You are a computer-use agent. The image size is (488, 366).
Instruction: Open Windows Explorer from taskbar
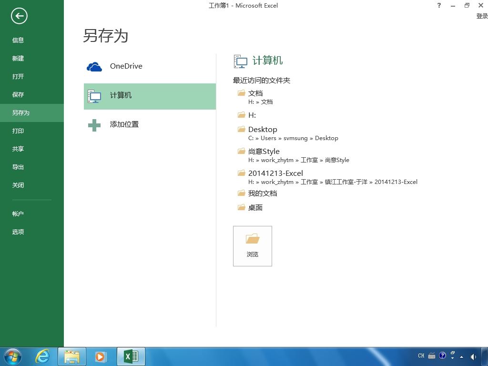pyautogui.click(x=72, y=356)
